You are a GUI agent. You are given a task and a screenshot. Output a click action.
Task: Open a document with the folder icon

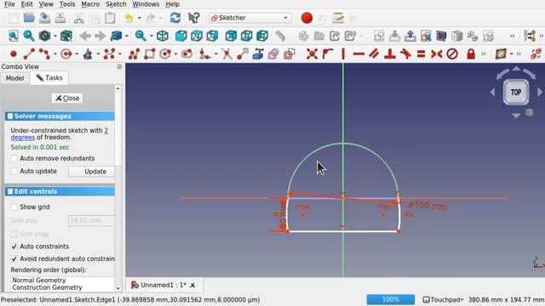click(29, 18)
